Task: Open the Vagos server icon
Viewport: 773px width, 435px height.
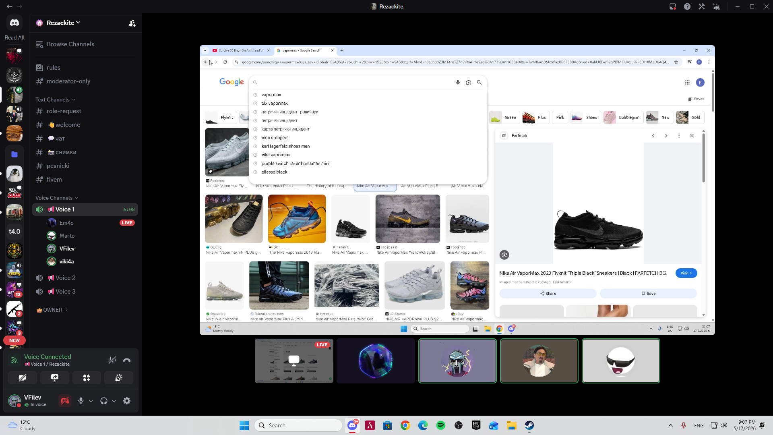Action: [14, 251]
